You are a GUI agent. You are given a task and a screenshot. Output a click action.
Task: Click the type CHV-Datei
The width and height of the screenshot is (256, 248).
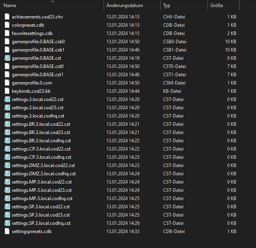pyautogui.click(x=174, y=17)
